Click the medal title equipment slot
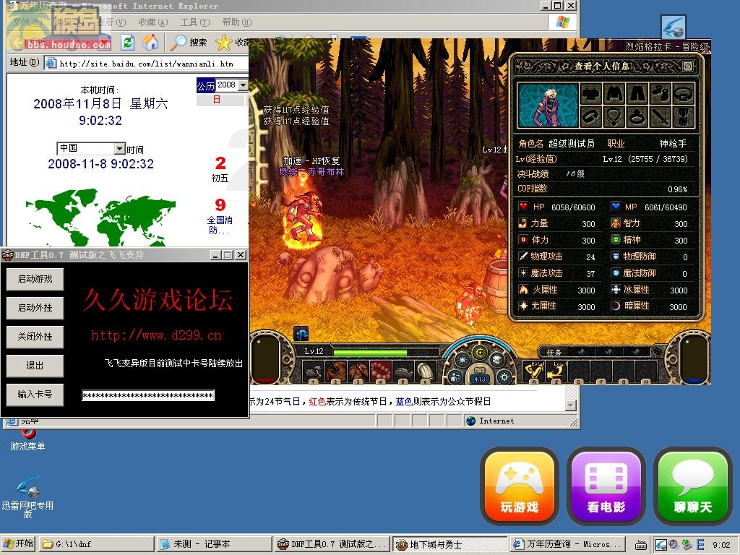 tap(684, 116)
